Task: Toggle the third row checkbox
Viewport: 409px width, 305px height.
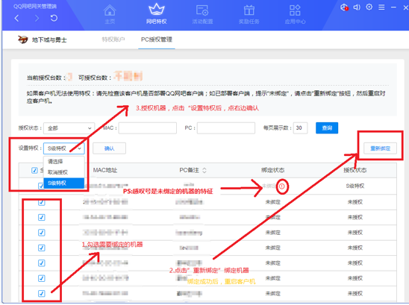Action: [x=42, y=217]
